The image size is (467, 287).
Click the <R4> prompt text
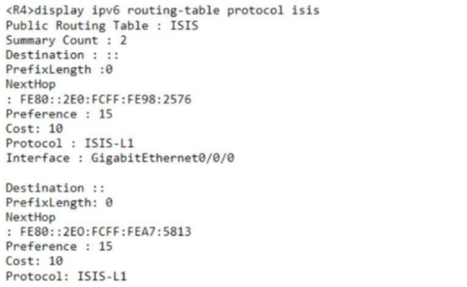pos(20,11)
